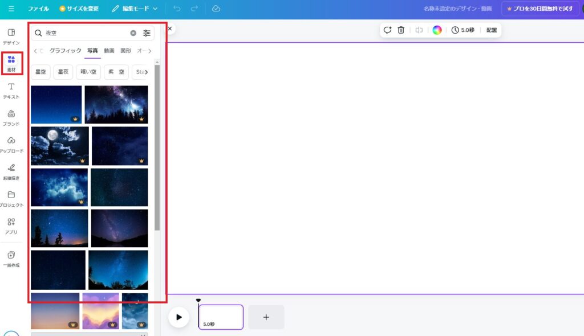Open the アップロード uploads panel
Image resolution: width=584 pixels, height=336 pixels.
click(x=11, y=145)
